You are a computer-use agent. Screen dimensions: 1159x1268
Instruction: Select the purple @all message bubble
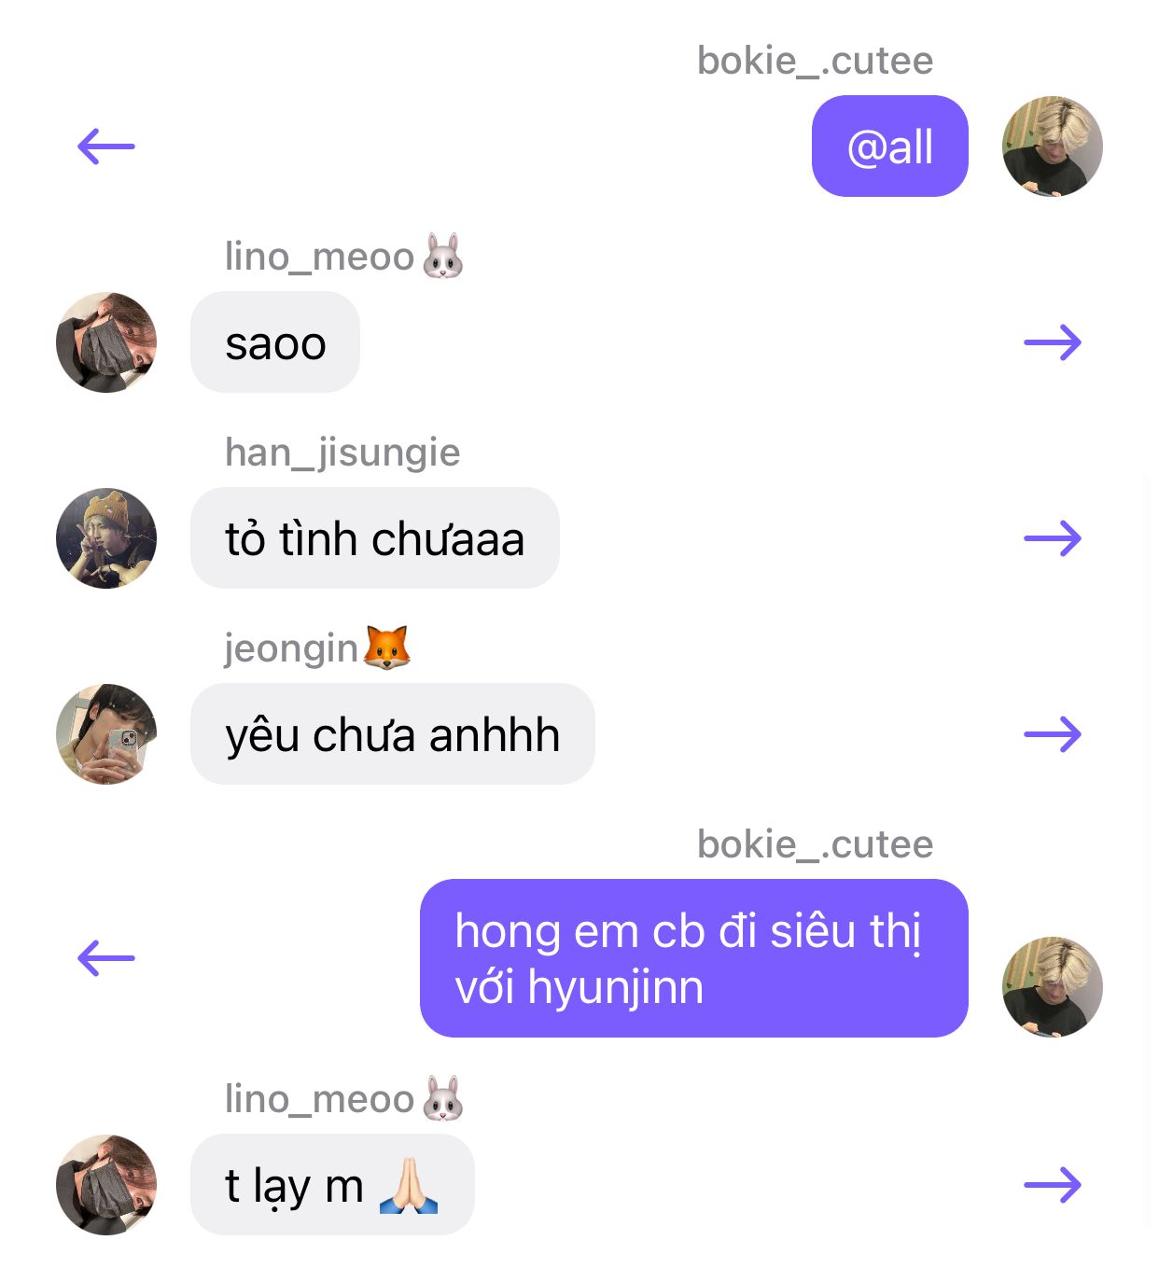(890, 146)
